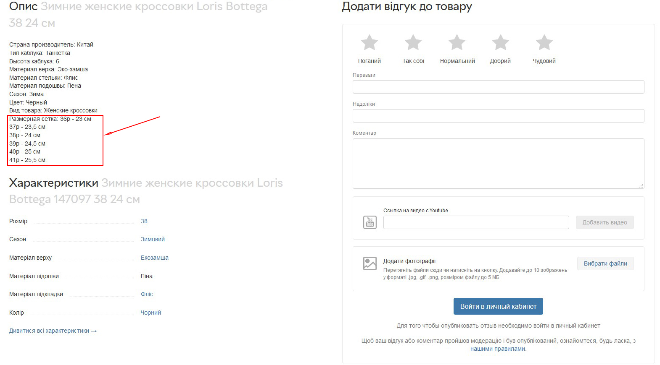Choose the Нормальний star rating
660x365 pixels.
point(457,42)
